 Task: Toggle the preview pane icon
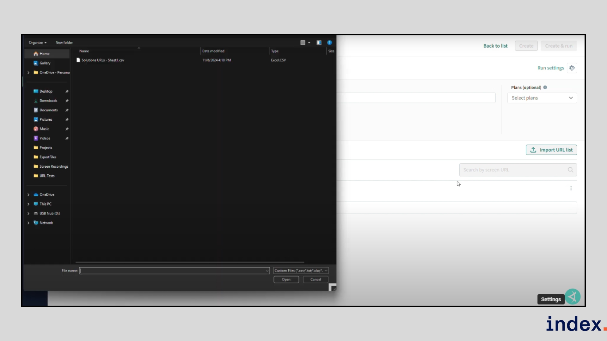[319, 43]
